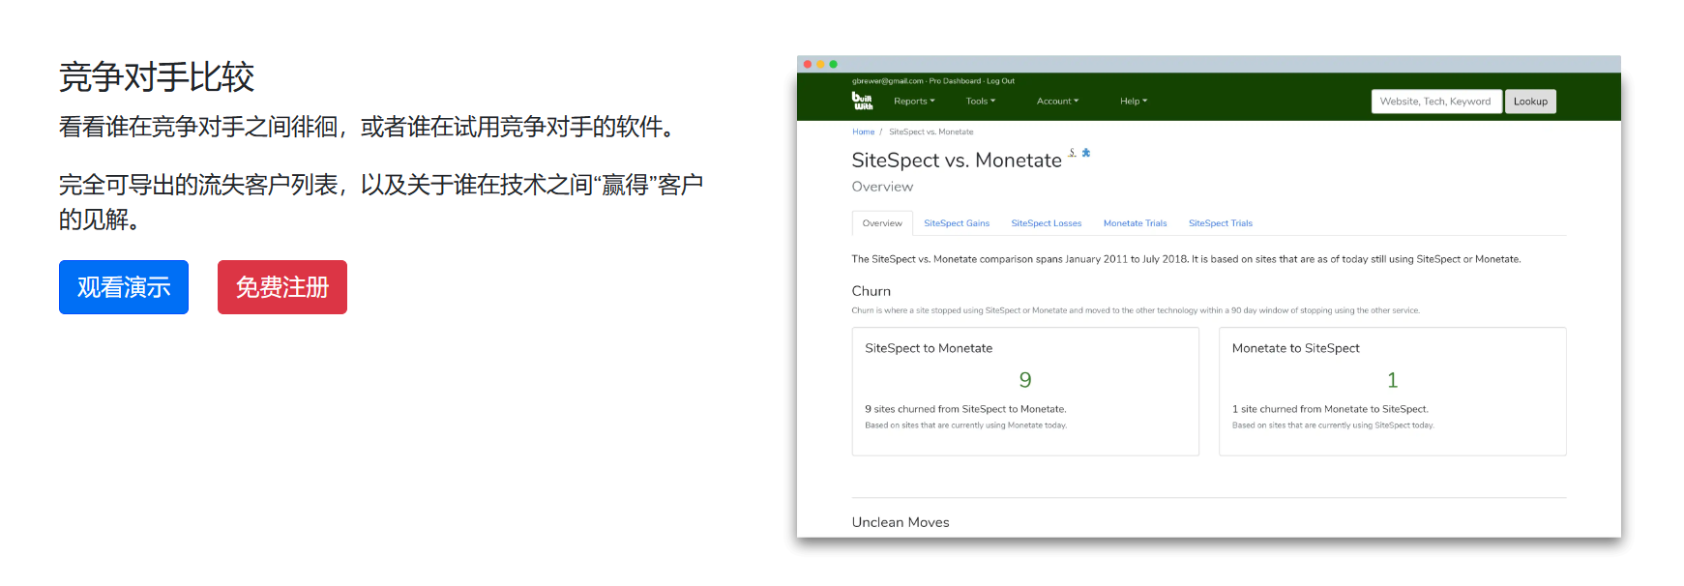Screen dimensions: 1684x586
Task: Click the Overview subheading below the title
Action: 882,187
